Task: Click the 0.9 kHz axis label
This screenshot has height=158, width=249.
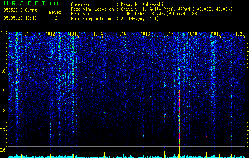Action: pos(4,91)
